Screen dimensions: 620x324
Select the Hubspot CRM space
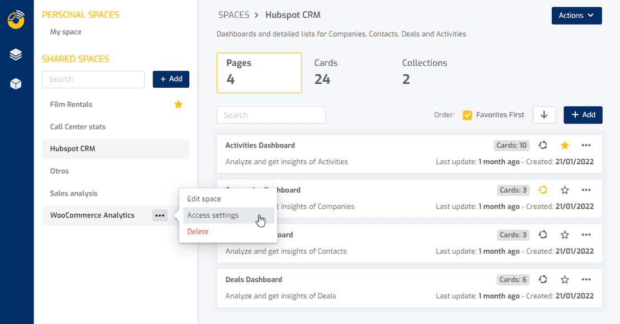point(116,149)
